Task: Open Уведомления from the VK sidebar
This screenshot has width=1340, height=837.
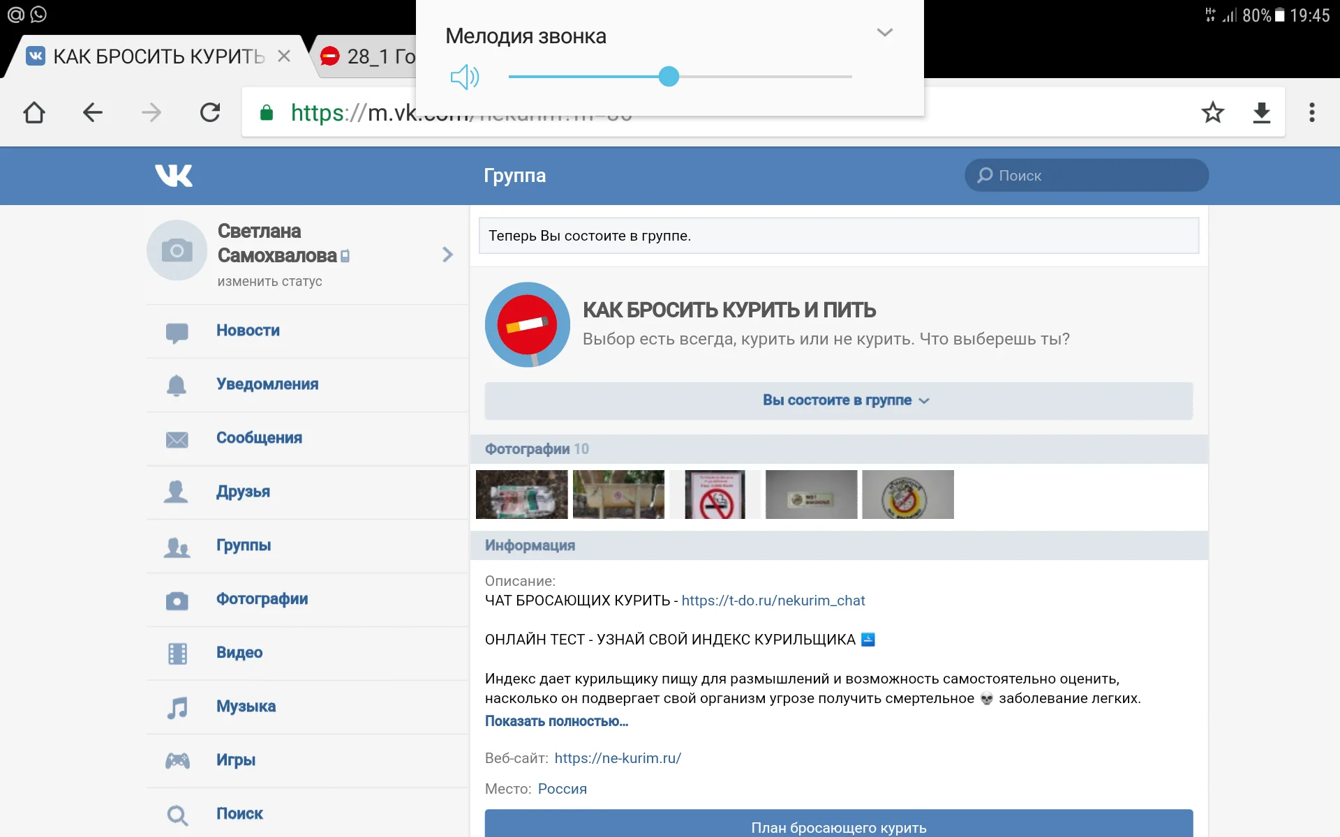Action: tap(267, 384)
